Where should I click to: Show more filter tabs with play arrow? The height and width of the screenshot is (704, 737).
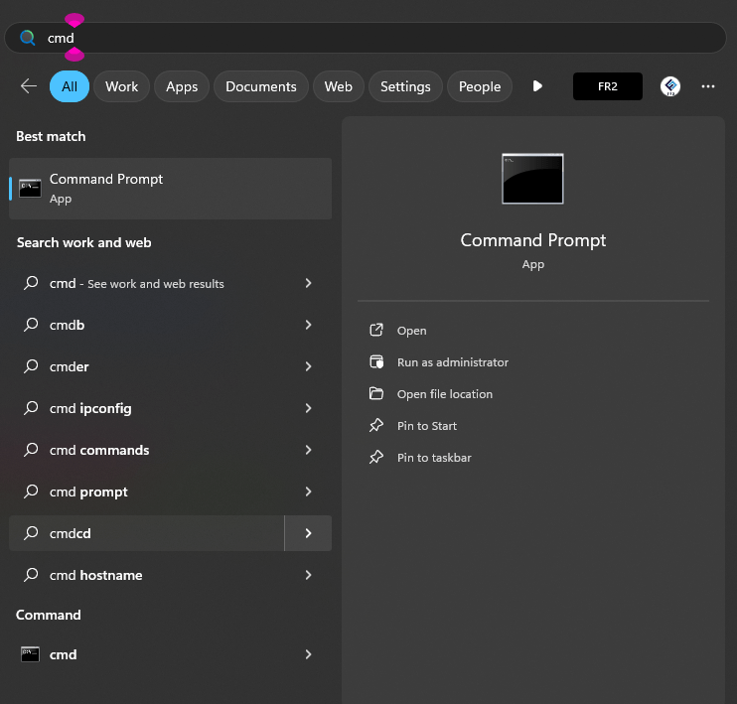tap(537, 86)
